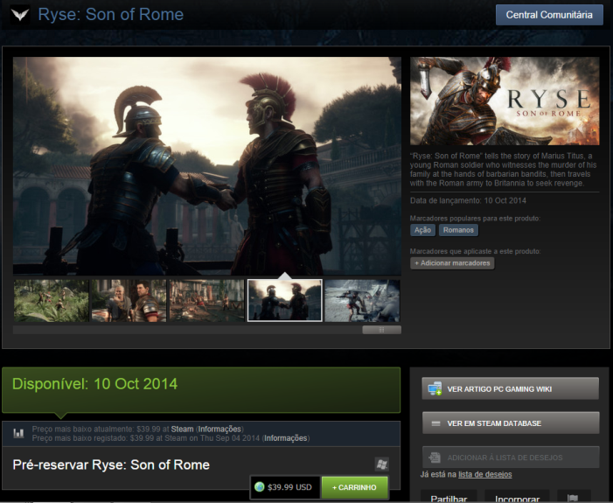The width and height of the screenshot is (613, 503).
Task: Open Informações link for current lowest price
Action: click(x=219, y=429)
